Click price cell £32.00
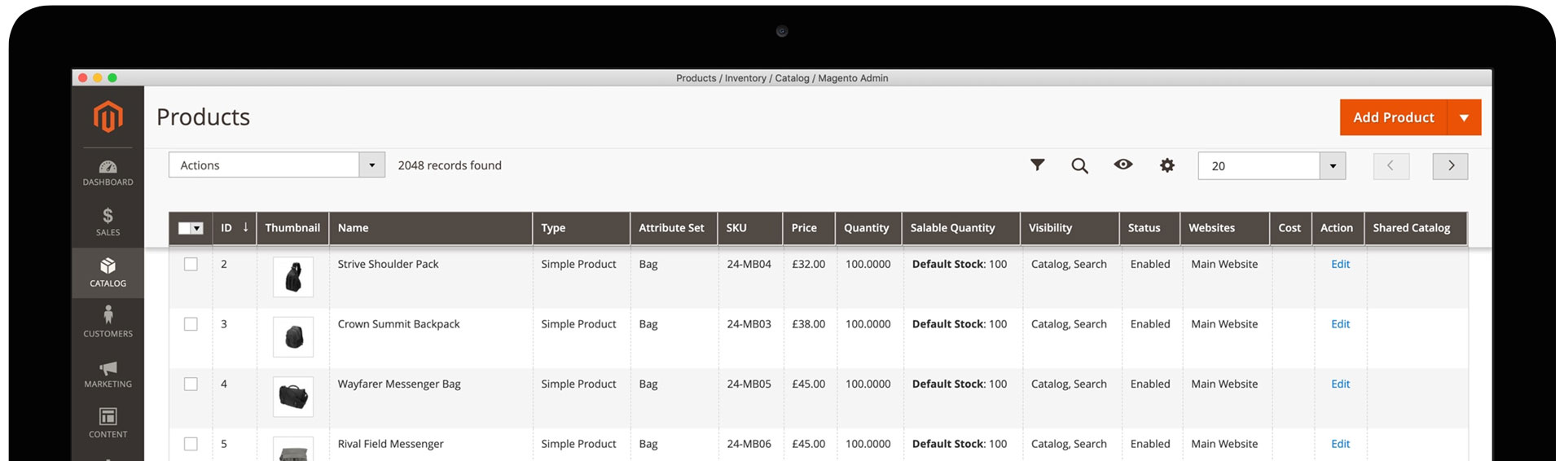The image size is (1564, 461). click(x=808, y=264)
